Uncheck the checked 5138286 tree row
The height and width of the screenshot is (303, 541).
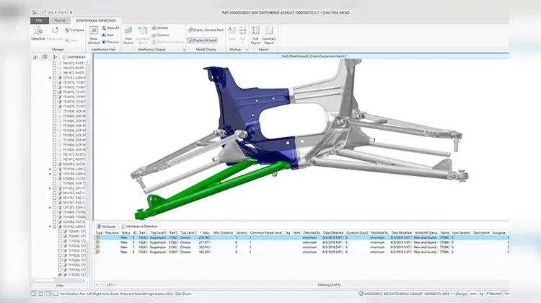(60, 275)
